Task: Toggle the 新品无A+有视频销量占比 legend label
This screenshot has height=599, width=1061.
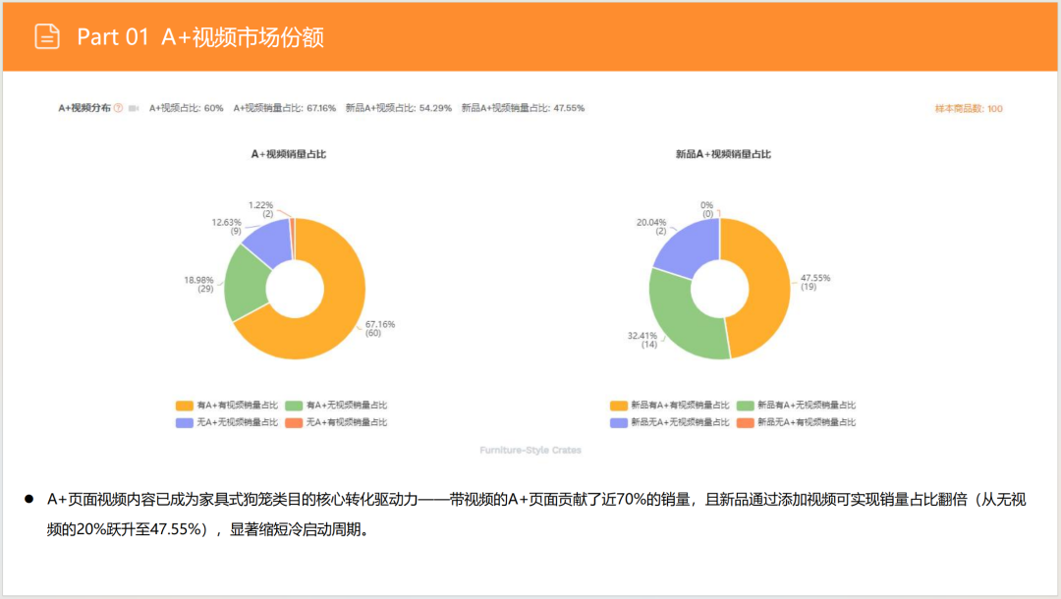Action: point(807,422)
